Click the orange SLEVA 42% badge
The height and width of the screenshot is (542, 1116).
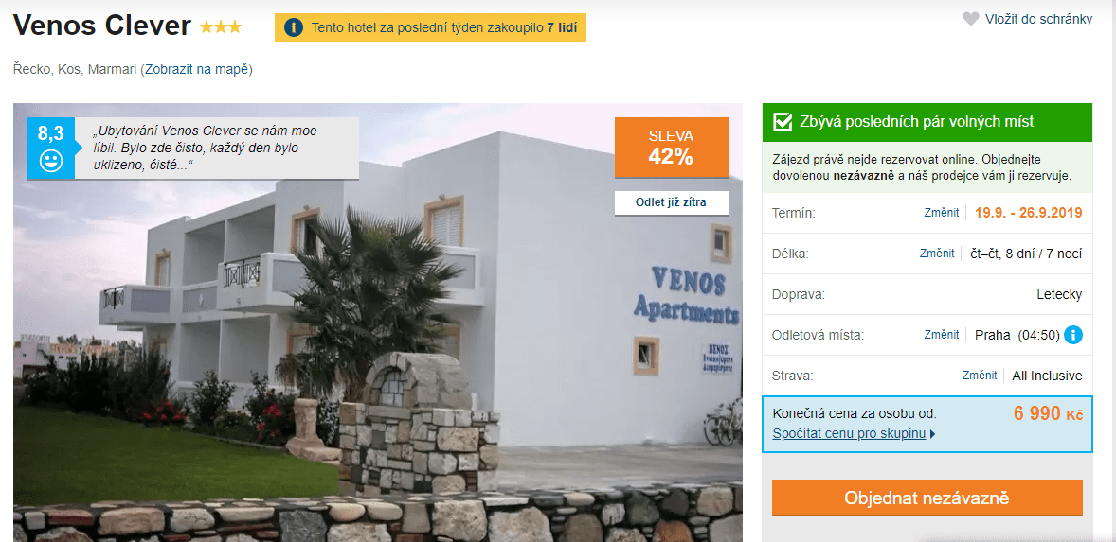pyautogui.click(x=671, y=147)
